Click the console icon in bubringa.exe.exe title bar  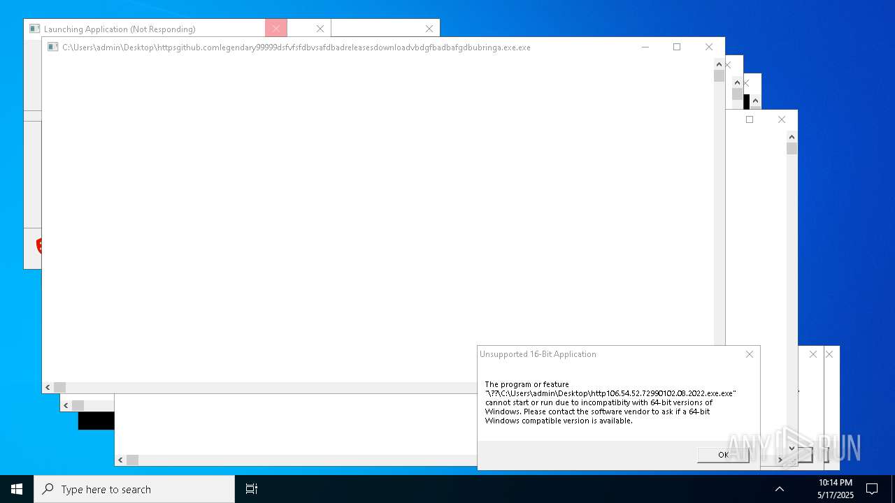[x=52, y=48]
